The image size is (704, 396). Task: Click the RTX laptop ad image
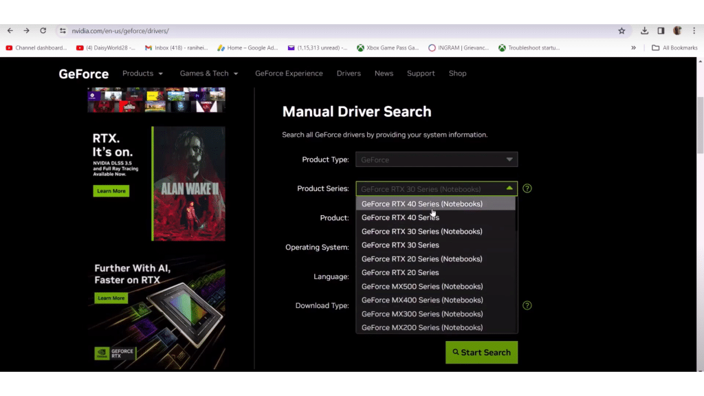(157, 313)
